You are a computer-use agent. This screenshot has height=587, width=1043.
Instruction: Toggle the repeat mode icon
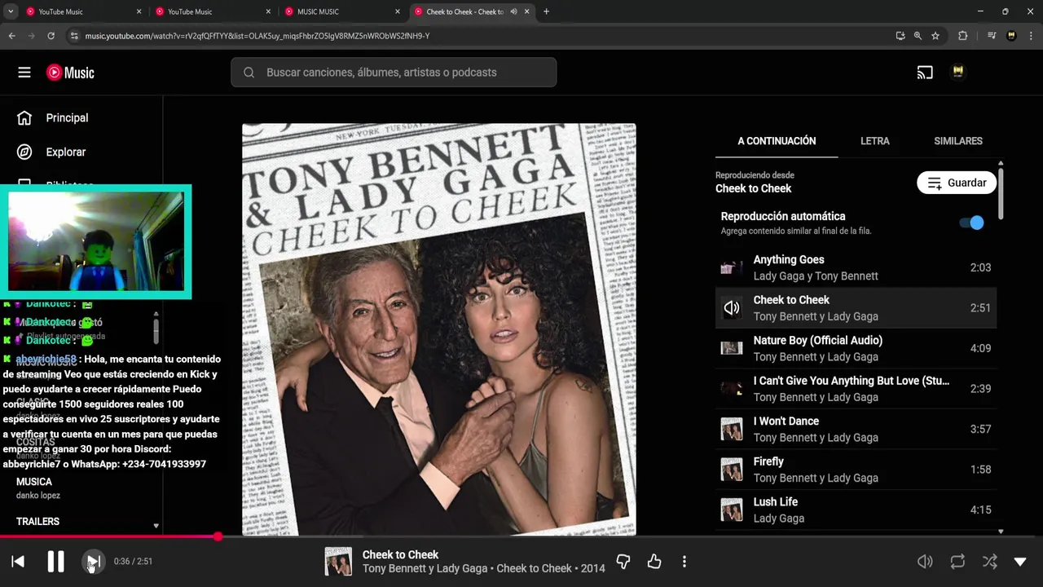coord(957,561)
